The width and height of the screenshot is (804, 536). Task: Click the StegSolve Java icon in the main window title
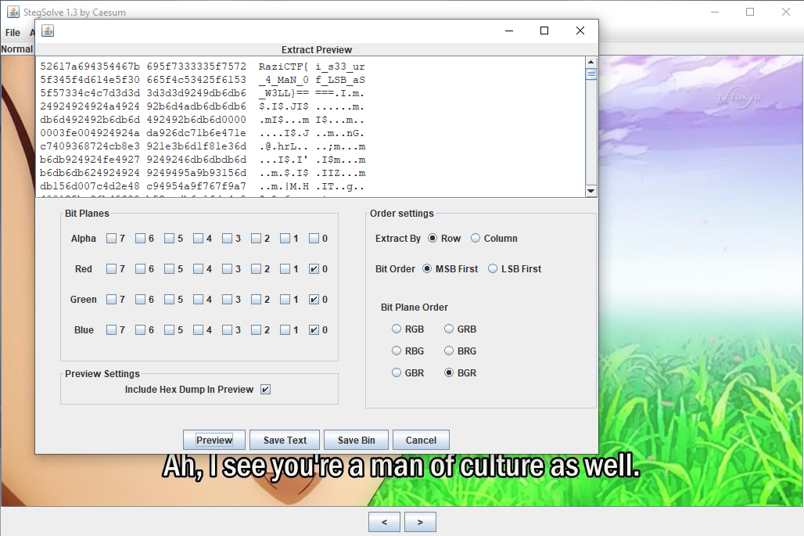click(13, 12)
